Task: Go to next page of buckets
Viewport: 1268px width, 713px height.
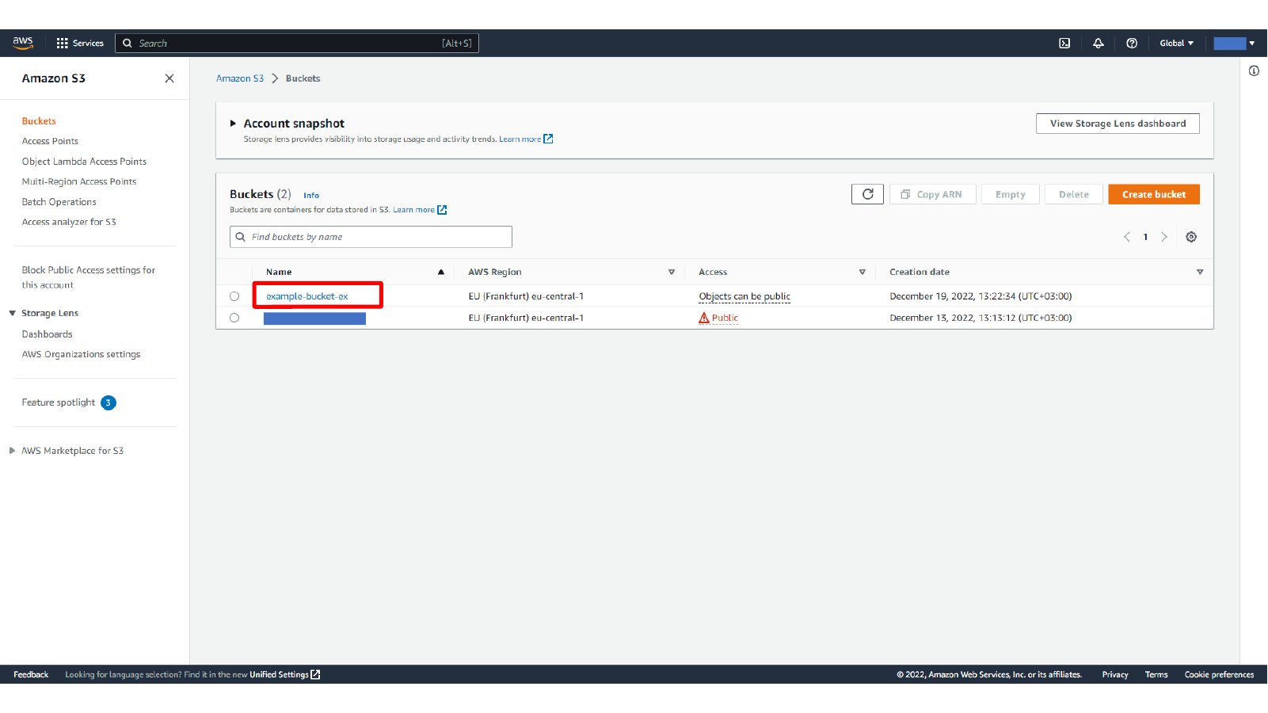Action: (x=1164, y=237)
